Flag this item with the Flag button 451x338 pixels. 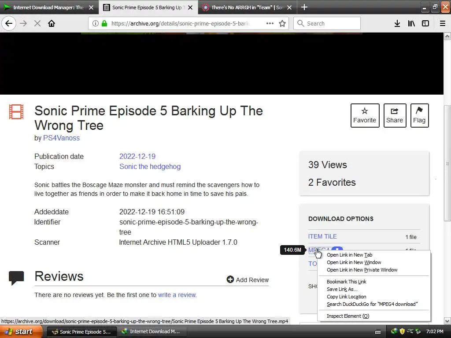419,115
